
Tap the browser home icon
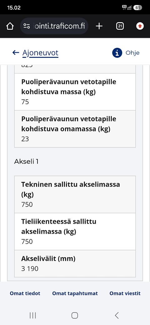(x=10, y=26)
